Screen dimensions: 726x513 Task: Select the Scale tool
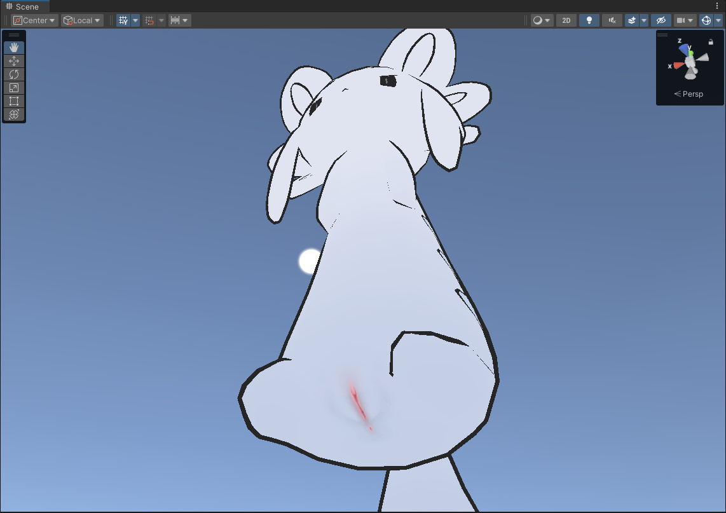click(x=14, y=88)
